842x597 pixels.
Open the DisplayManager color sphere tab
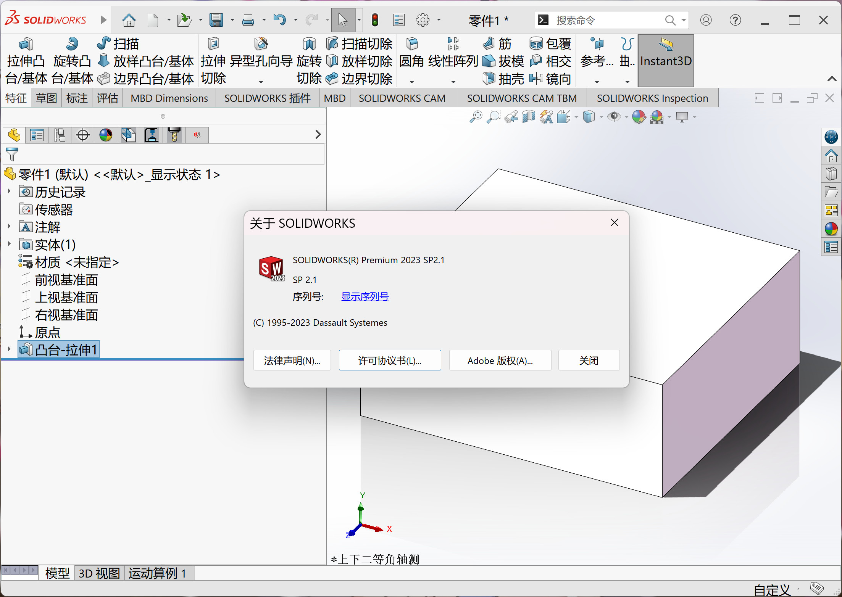pyautogui.click(x=106, y=135)
